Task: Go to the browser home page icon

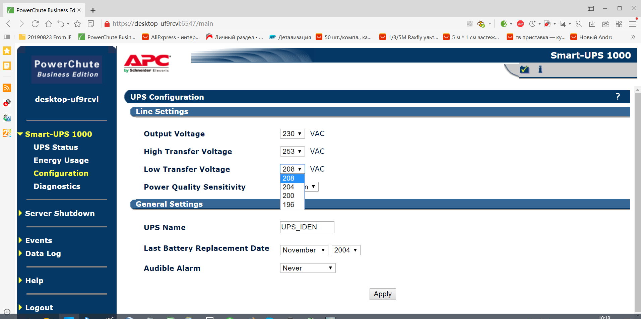Action: point(49,24)
